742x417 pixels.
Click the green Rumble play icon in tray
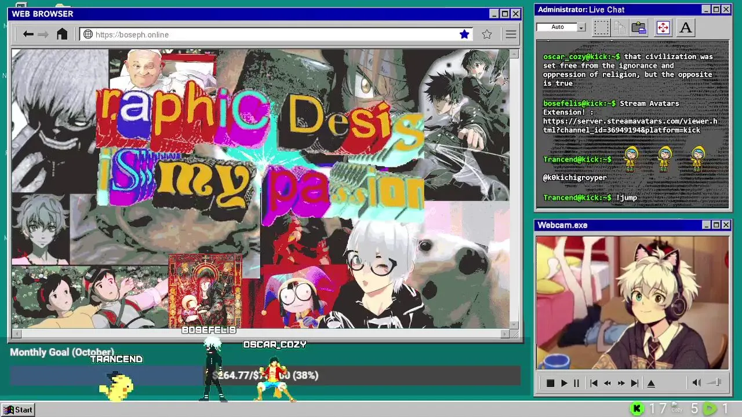tap(710, 409)
